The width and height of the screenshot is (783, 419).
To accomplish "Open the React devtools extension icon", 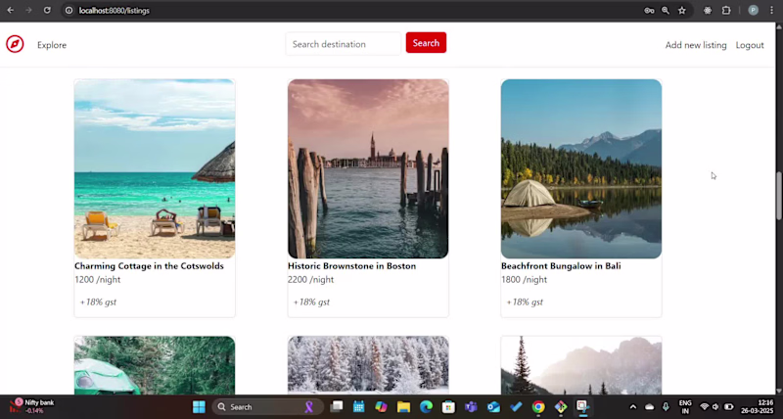I will [708, 10].
